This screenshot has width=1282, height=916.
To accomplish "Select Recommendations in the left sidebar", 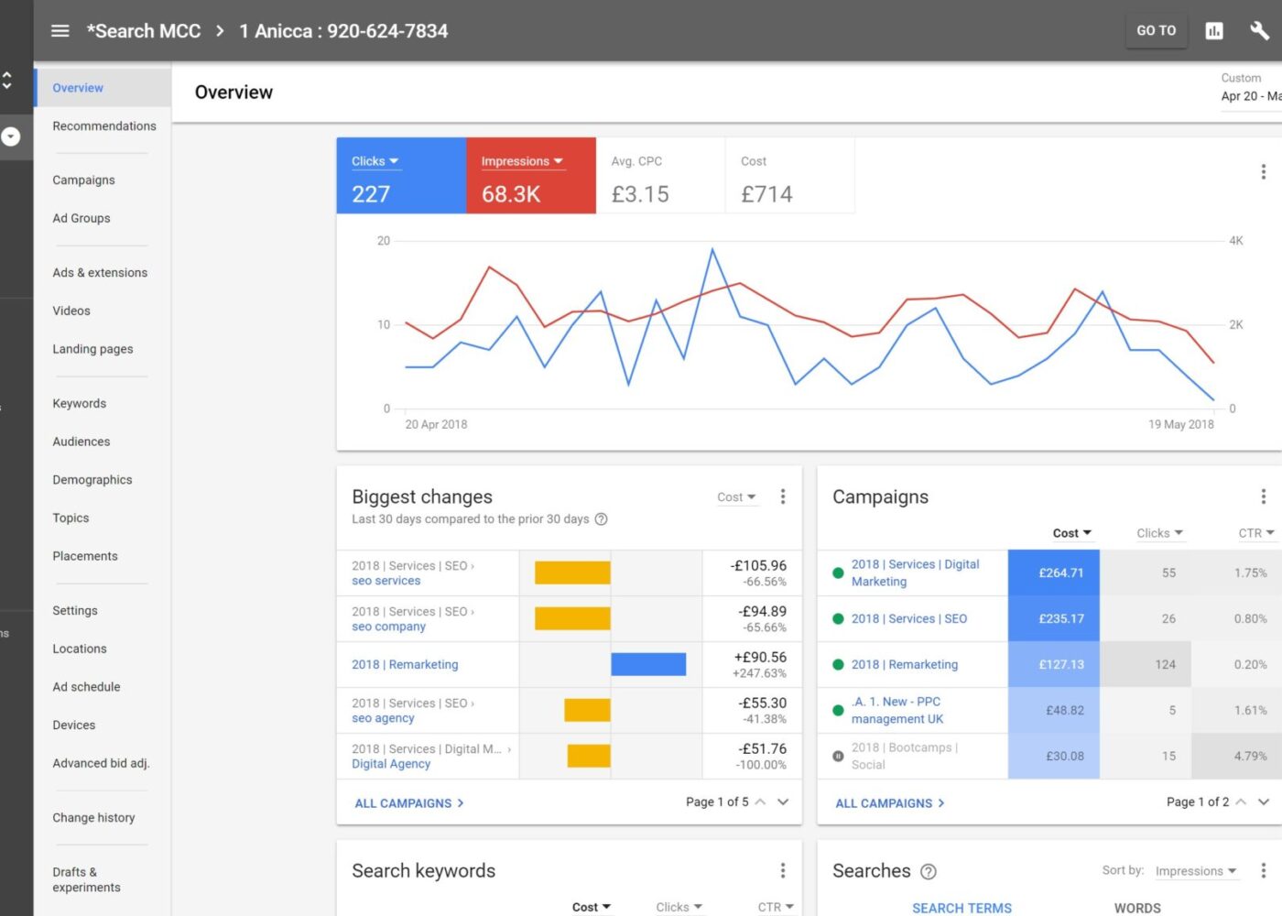I will (103, 125).
